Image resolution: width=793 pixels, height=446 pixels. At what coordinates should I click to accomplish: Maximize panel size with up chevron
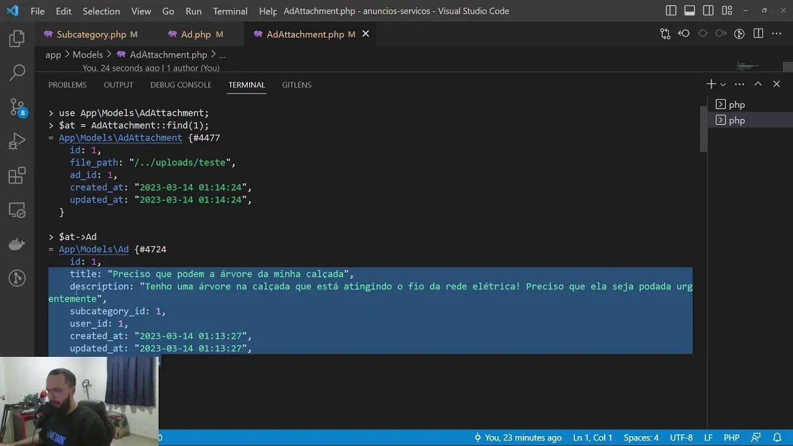tap(758, 84)
